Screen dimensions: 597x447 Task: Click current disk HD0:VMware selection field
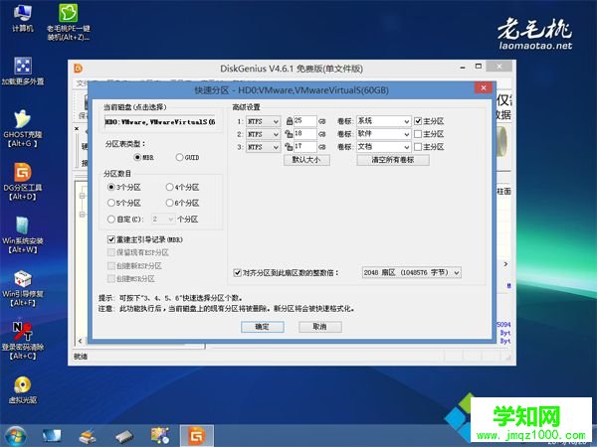click(x=160, y=122)
